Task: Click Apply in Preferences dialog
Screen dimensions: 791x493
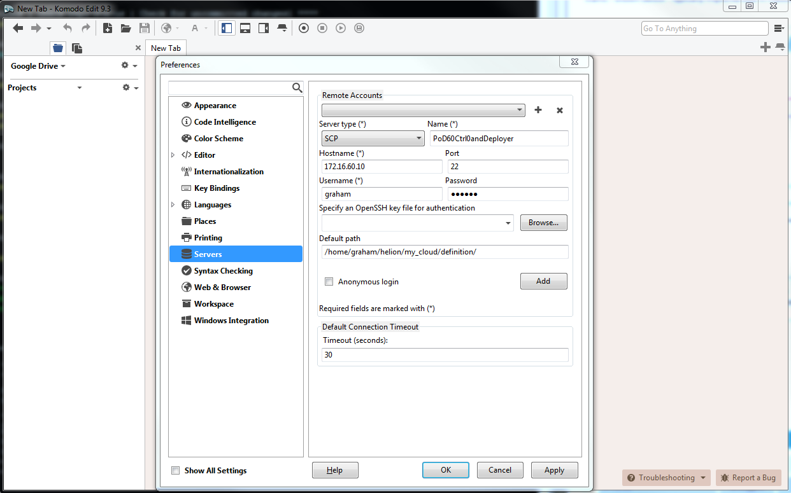Action: pyautogui.click(x=554, y=470)
